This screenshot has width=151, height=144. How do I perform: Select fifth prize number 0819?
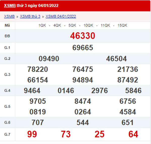pyautogui.click(x=37, y=112)
